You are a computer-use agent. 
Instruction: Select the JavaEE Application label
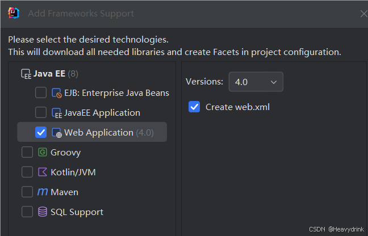point(102,113)
